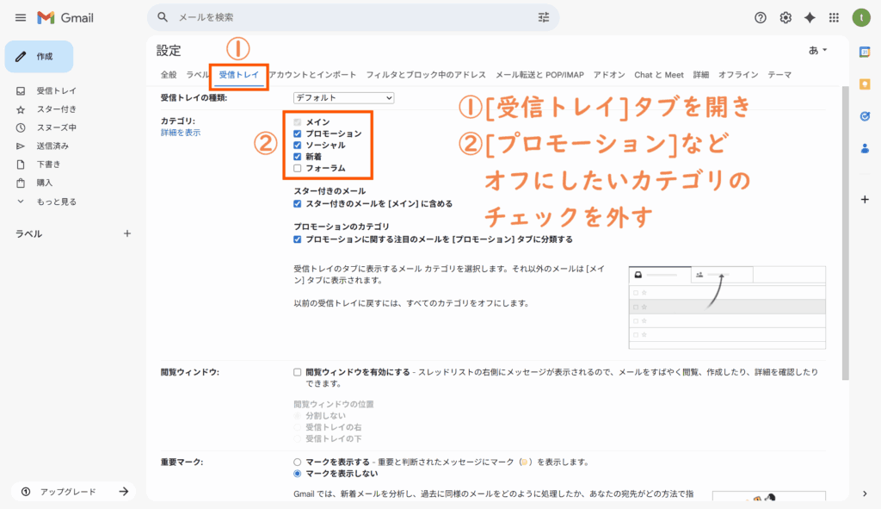
Task: Open the Help question mark icon
Action: [760, 18]
